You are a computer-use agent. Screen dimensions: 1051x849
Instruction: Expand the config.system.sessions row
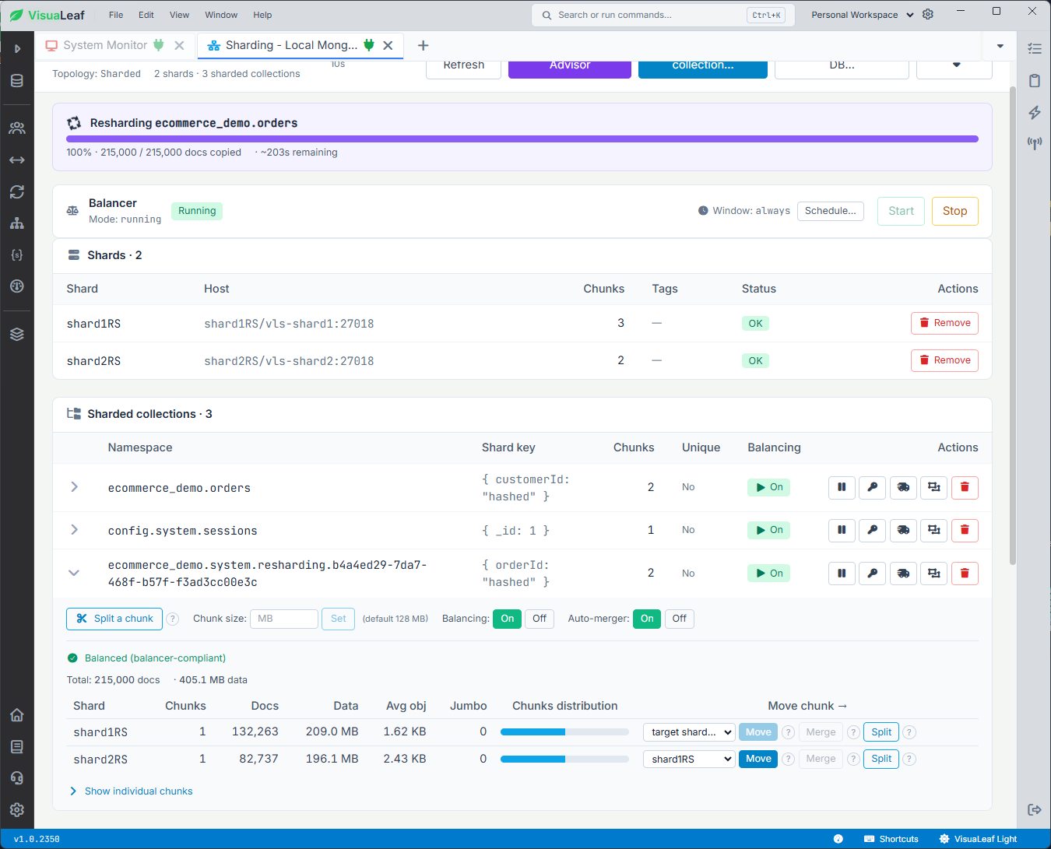(74, 530)
